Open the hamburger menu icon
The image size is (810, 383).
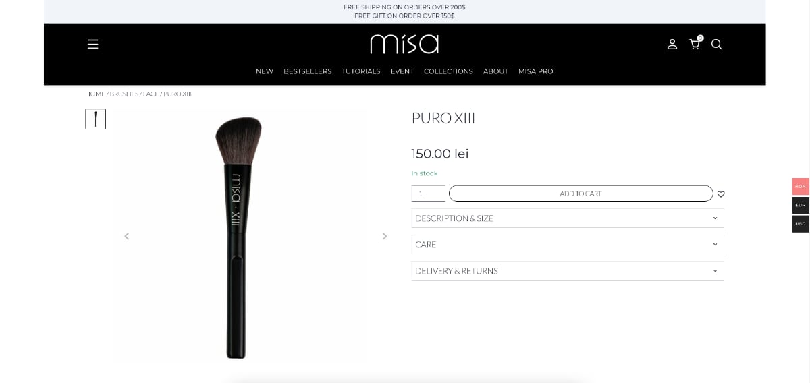point(93,44)
